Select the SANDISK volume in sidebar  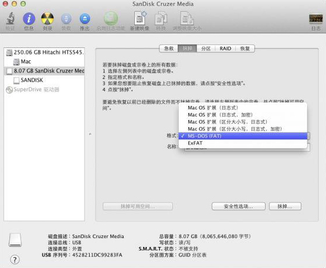(44, 80)
